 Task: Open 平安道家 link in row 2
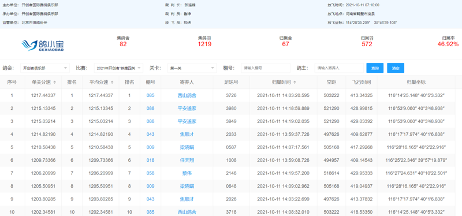coord(187,109)
